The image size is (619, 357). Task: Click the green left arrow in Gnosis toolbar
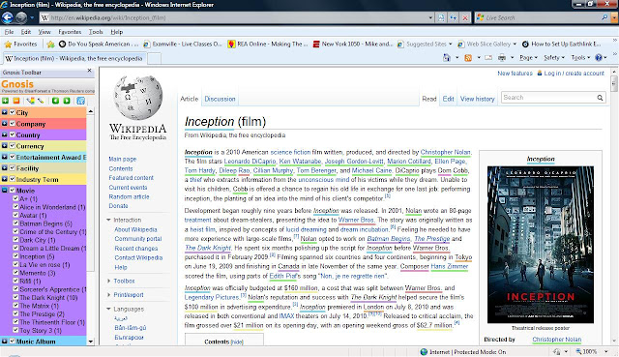tap(55, 101)
